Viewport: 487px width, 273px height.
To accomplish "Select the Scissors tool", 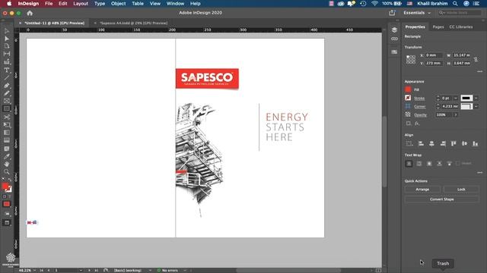I will pyautogui.click(x=7, y=117).
